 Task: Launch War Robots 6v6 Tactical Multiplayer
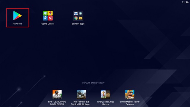(81, 95)
